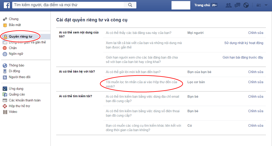Click Chỉnh sửa for email lookup setting

pyautogui.click(x=255, y=96)
